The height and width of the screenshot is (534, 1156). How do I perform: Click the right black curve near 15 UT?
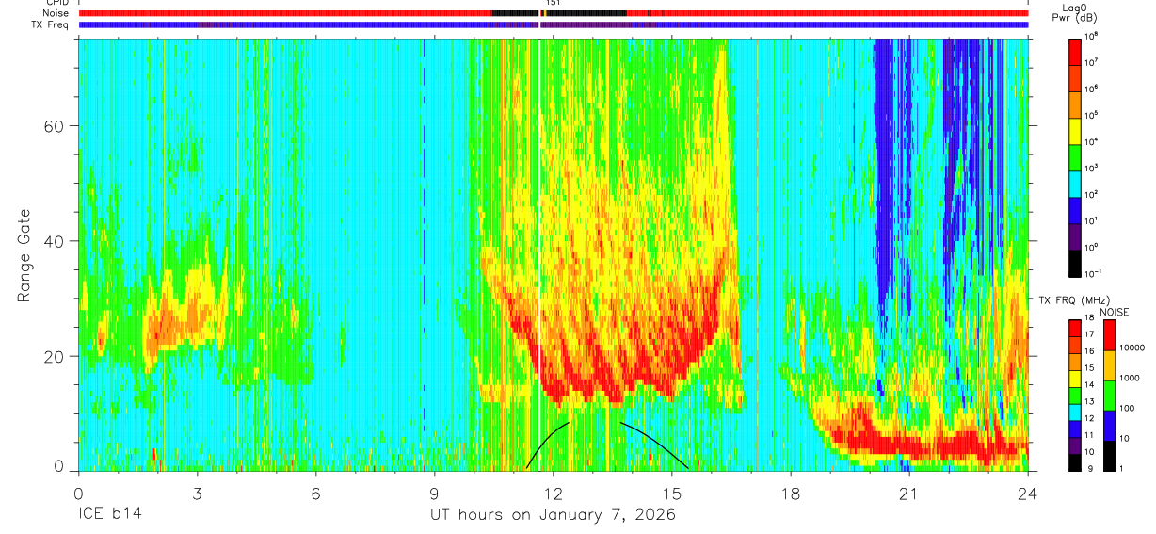tap(654, 445)
